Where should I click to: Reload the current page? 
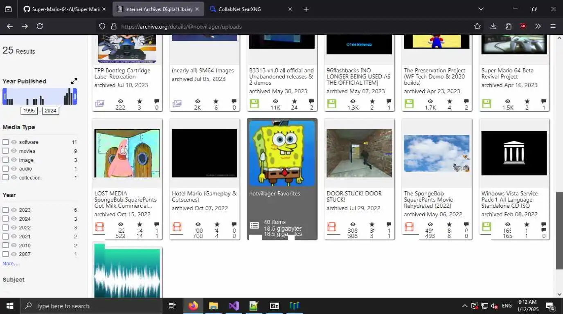[40, 26]
